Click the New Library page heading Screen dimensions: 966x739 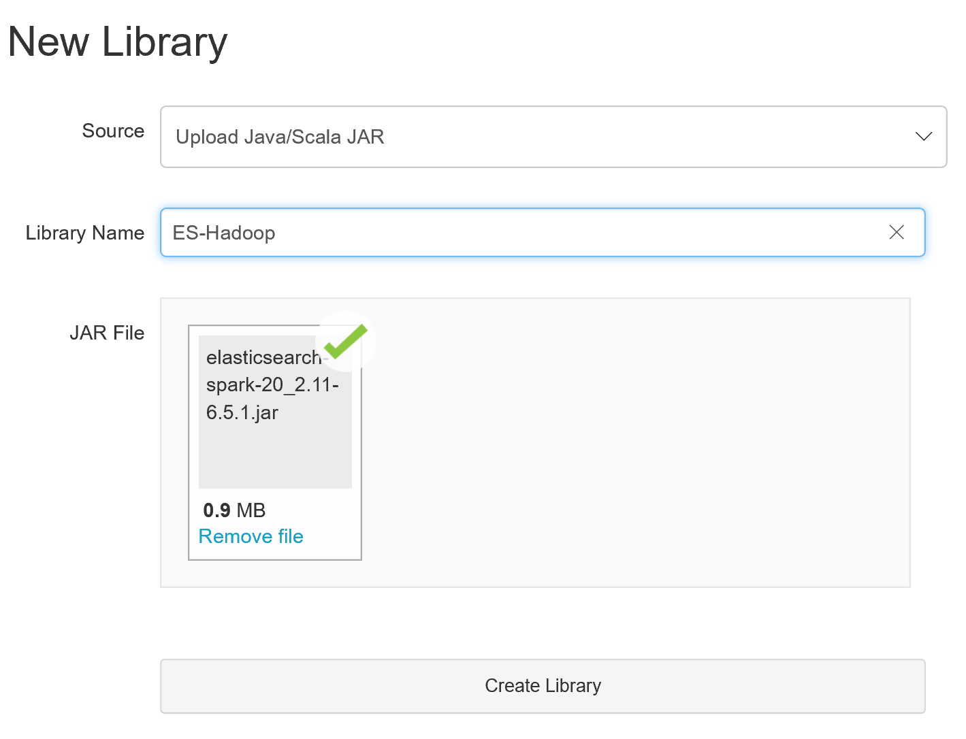[x=117, y=42]
